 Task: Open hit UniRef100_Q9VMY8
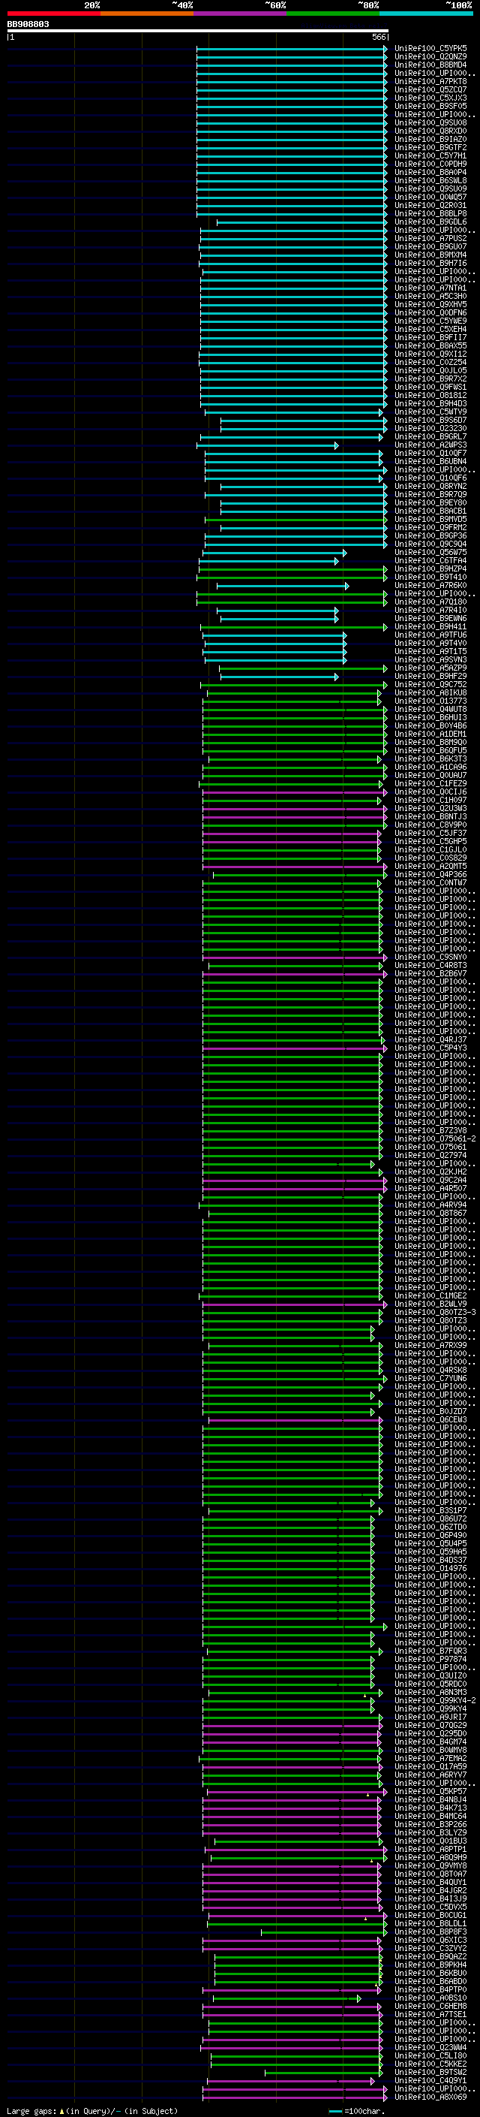click(x=430, y=1866)
